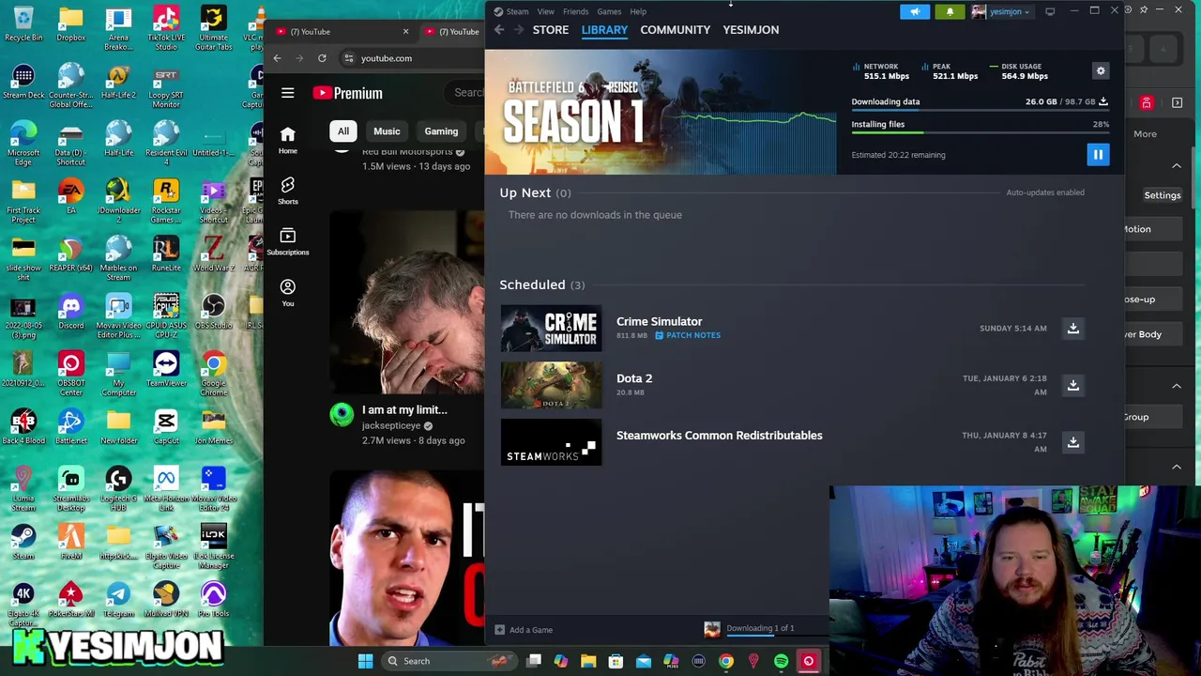Enter Steam Big Picture mode icon
This screenshot has width=1201, height=676.
1050,11
